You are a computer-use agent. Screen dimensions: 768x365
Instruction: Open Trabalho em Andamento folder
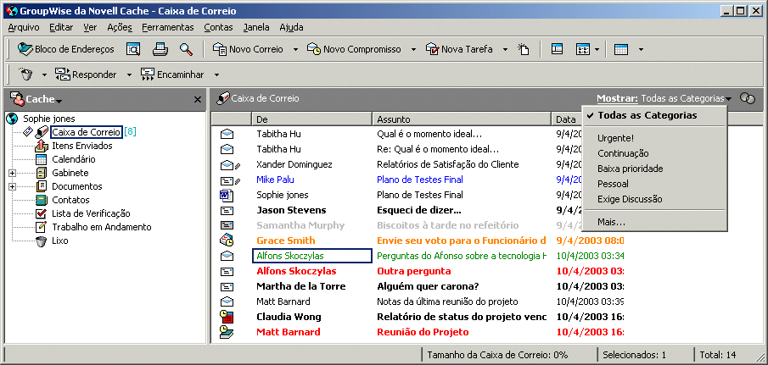tap(101, 227)
